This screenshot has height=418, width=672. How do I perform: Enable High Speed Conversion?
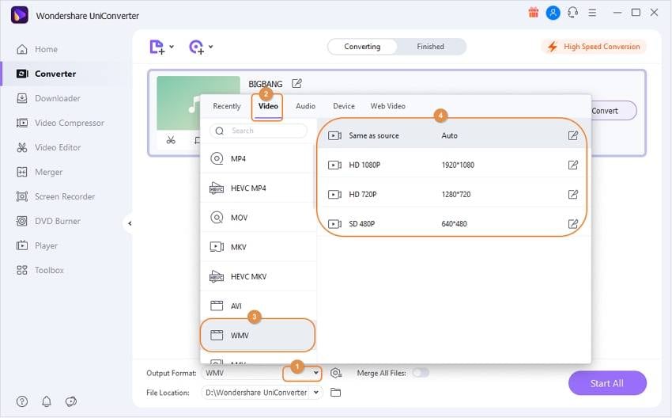click(594, 47)
